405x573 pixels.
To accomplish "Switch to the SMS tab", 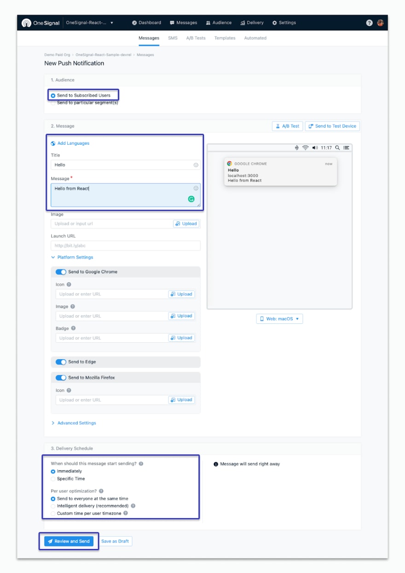I will (173, 38).
